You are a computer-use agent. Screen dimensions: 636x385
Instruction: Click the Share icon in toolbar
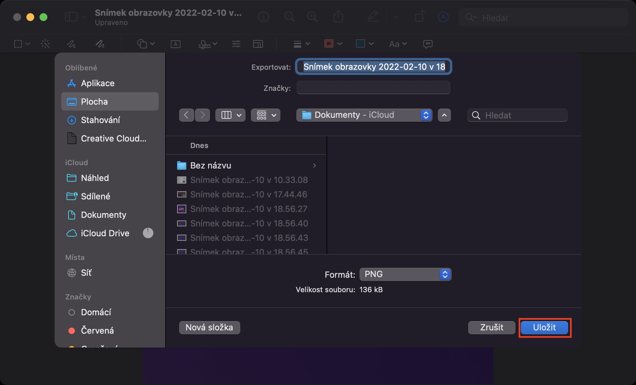(338, 17)
